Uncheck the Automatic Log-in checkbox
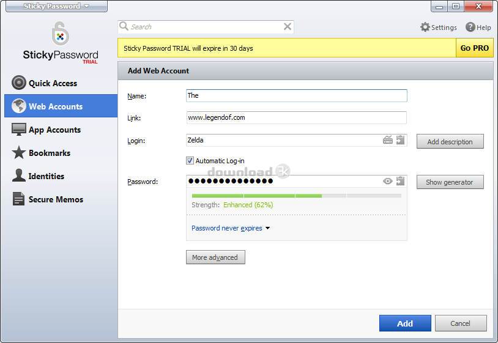 (x=190, y=161)
